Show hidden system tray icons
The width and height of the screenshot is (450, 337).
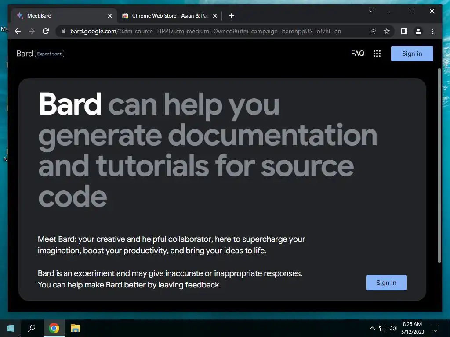[x=372, y=328]
